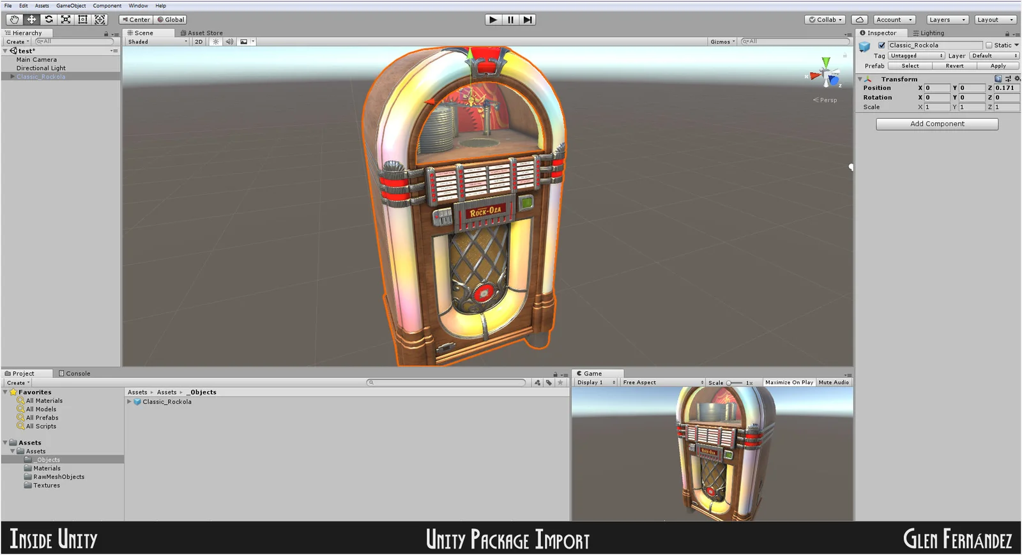This screenshot has height=555, width=1022.
Task: Enable the Static checkbox
Action: tap(989, 45)
